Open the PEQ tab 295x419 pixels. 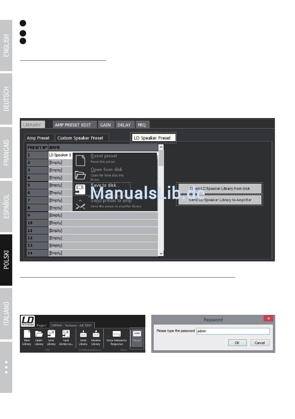click(x=142, y=125)
